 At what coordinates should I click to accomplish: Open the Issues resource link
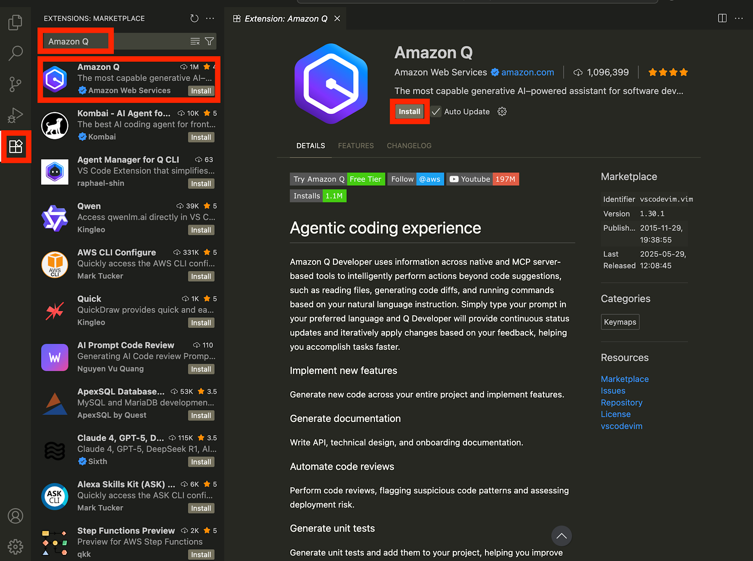(x=613, y=391)
